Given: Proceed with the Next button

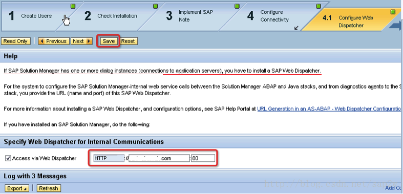Looking at the screenshot, I should [x=81, y=41].
